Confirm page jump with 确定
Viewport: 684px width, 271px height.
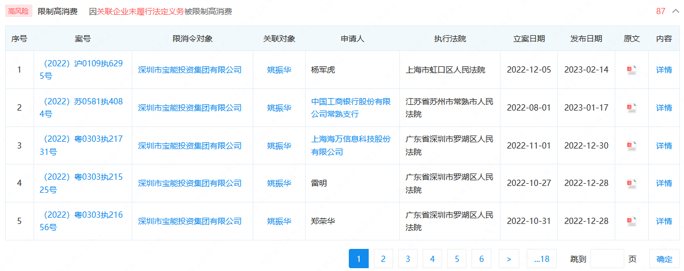pos(664,259)
